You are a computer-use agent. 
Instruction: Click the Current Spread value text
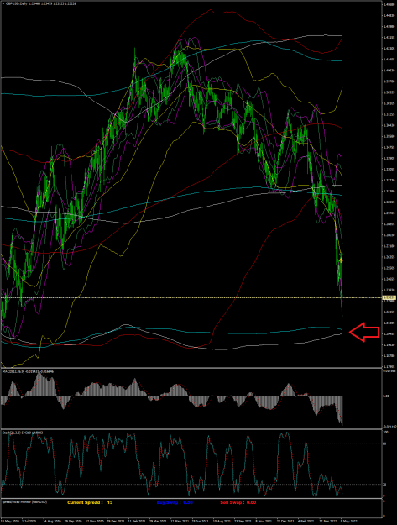pos(90,502)
